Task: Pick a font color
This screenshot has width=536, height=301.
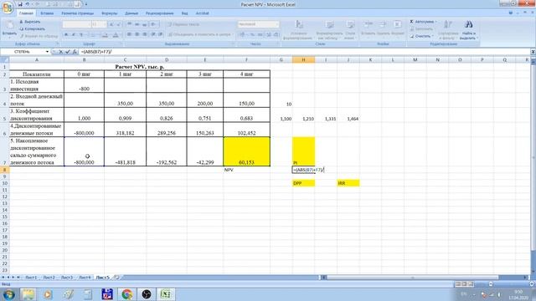Action: point(116,35)
